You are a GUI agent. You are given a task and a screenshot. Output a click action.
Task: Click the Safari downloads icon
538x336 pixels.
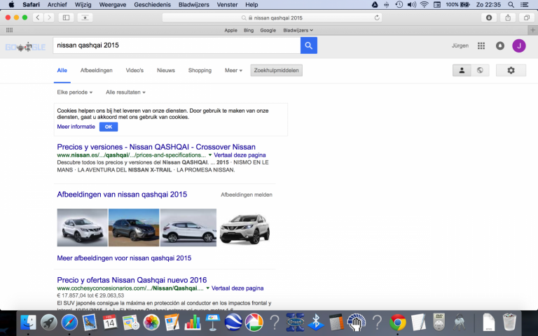click(x=489, y=17)
